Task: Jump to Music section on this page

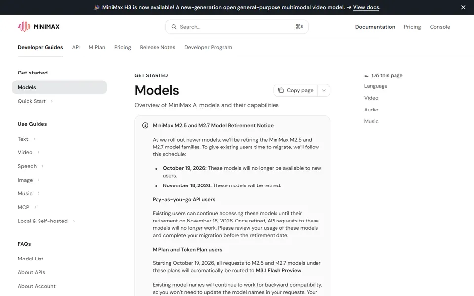Action: (371, 121)
